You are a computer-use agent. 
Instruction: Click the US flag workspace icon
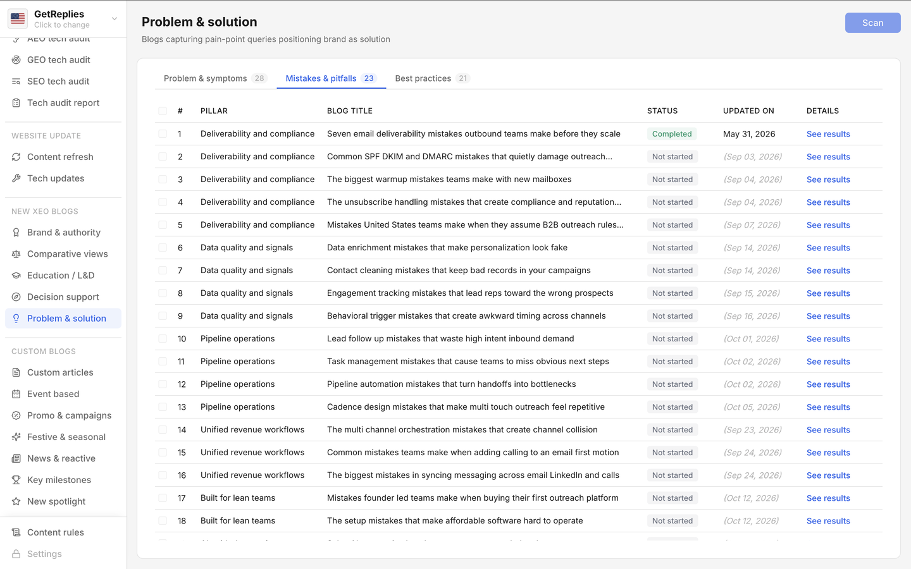click(x=18, y=19)
